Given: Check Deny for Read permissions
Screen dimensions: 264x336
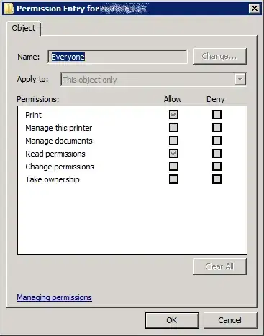Looking at the screenshot, I should click(217, 153).
